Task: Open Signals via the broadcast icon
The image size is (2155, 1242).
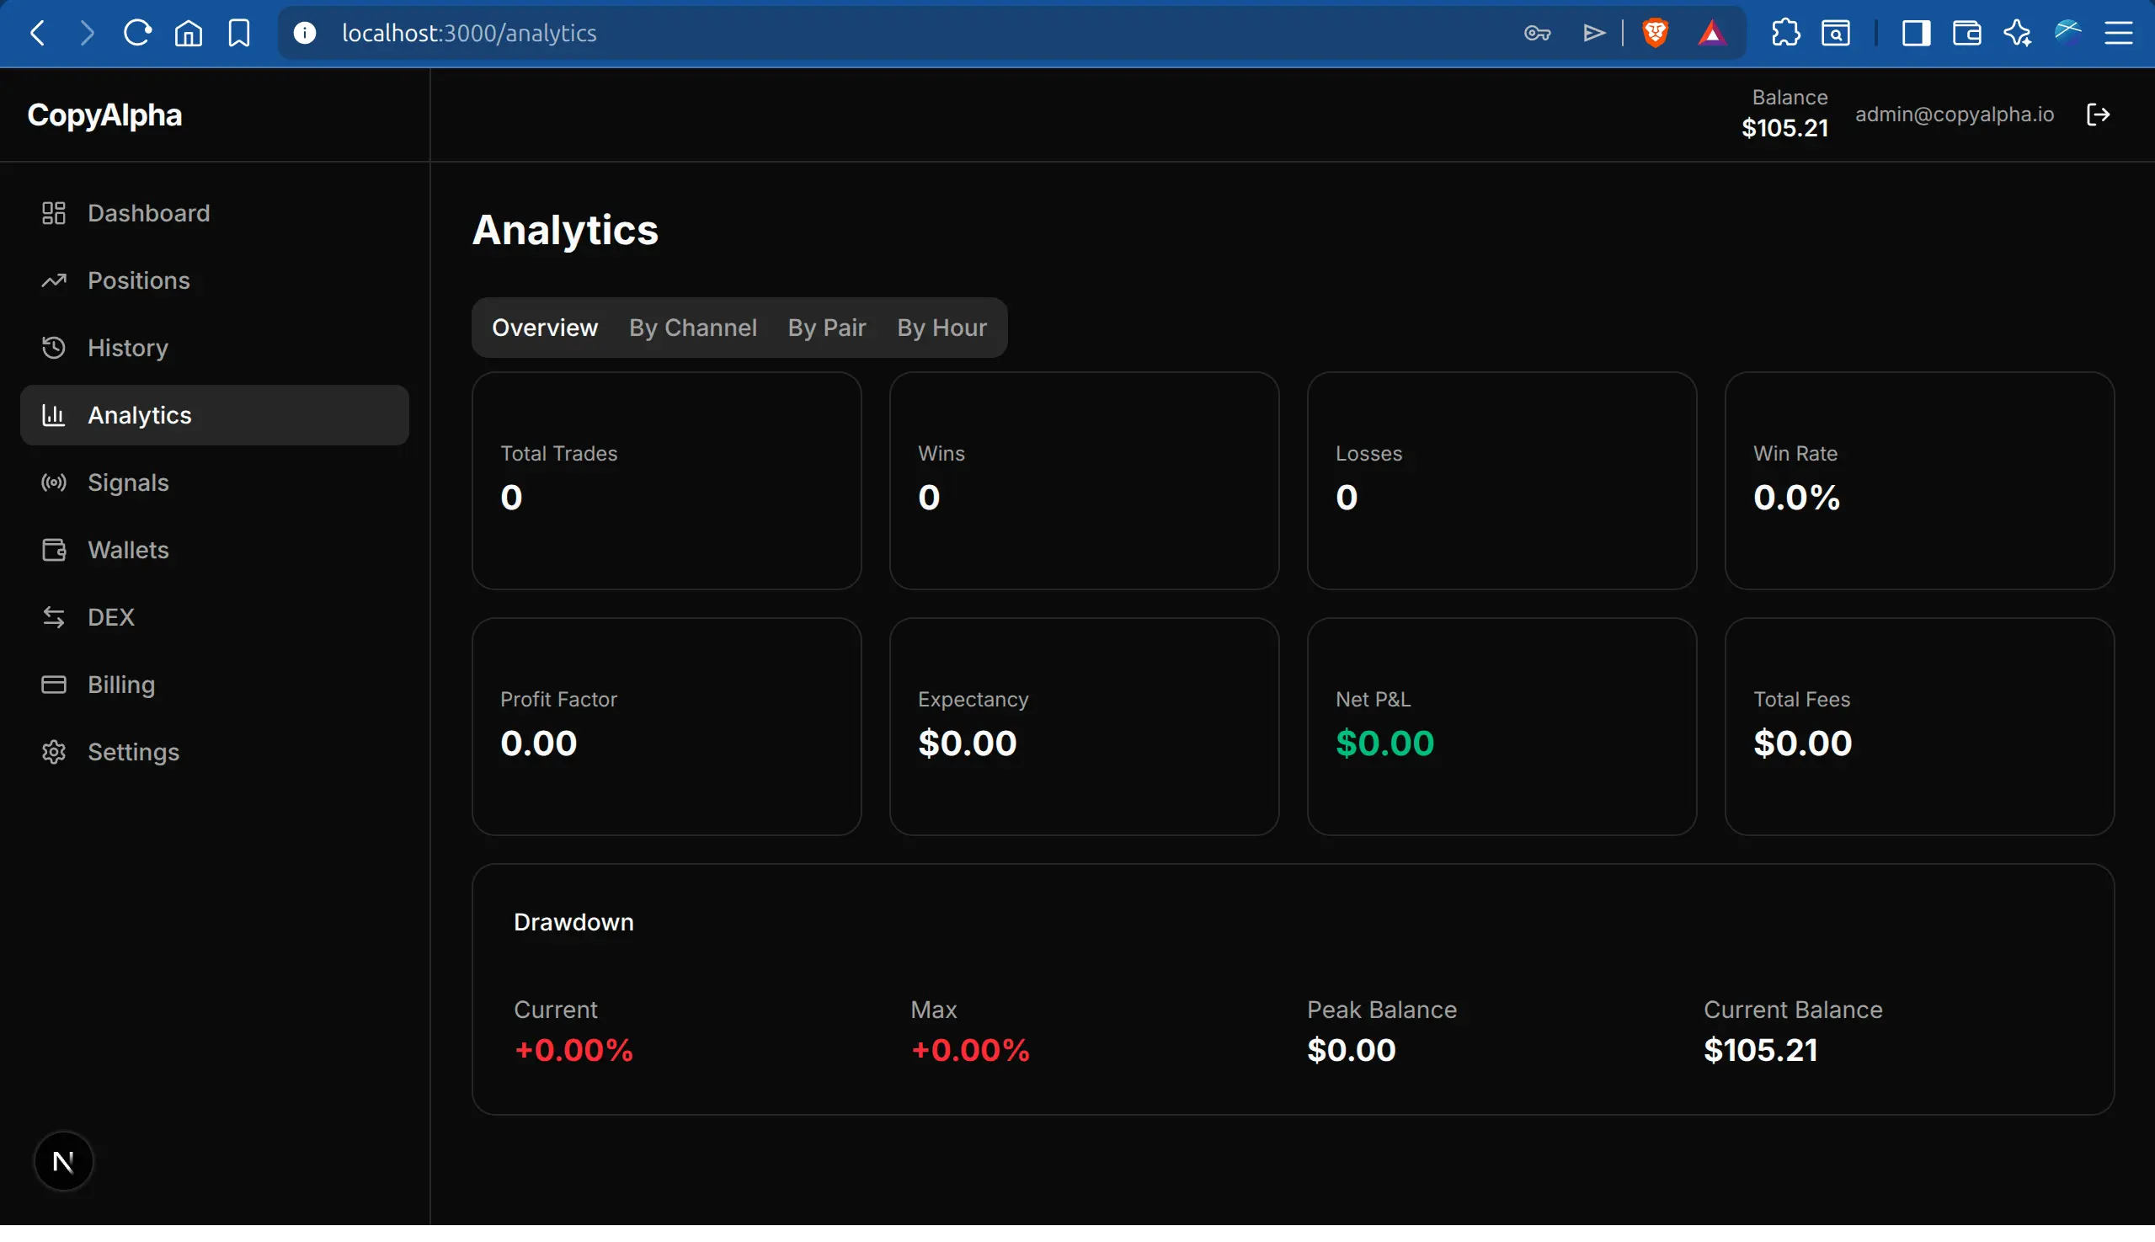Action: pyautogui.click(x=54, y=482)
